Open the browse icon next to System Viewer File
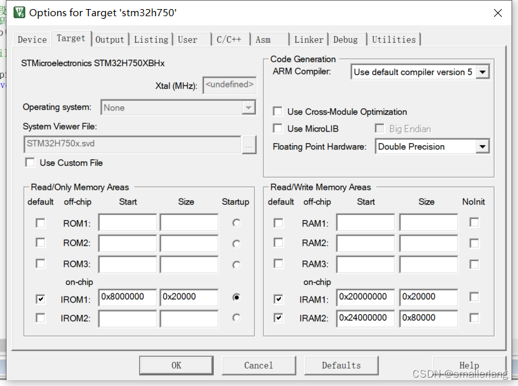Screen dimensions: 518x386 point(249,145)
